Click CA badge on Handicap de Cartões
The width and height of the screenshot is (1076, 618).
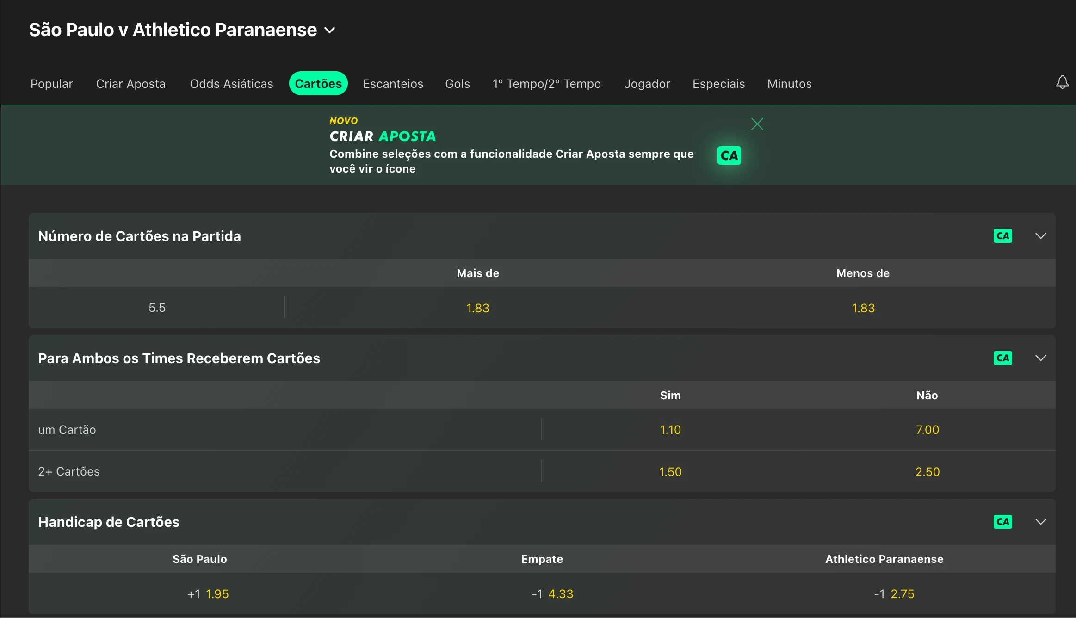(1003, 522)
